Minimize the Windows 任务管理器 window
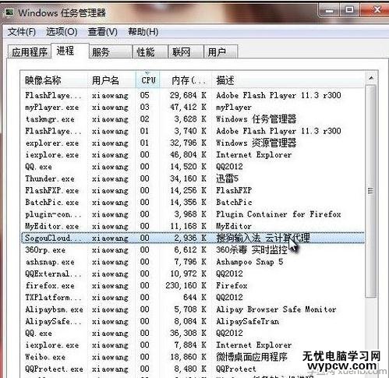Viewport: 389px width, 378px height. [x=330, y=10]
